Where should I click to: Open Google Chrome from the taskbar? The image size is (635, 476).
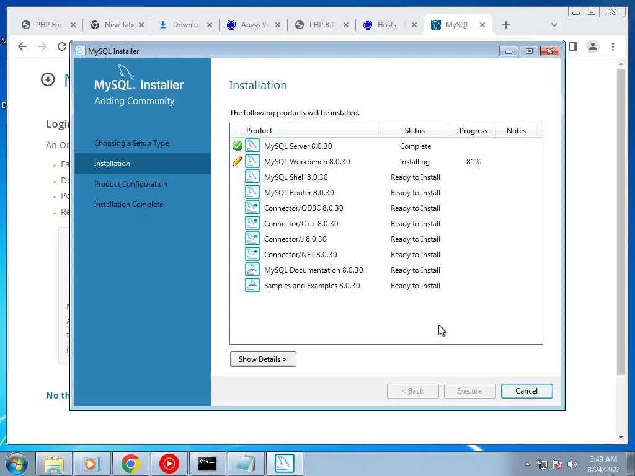(130, 464)
